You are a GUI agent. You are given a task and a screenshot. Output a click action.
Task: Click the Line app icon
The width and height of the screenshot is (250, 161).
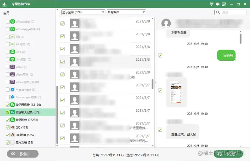point(12,52)
